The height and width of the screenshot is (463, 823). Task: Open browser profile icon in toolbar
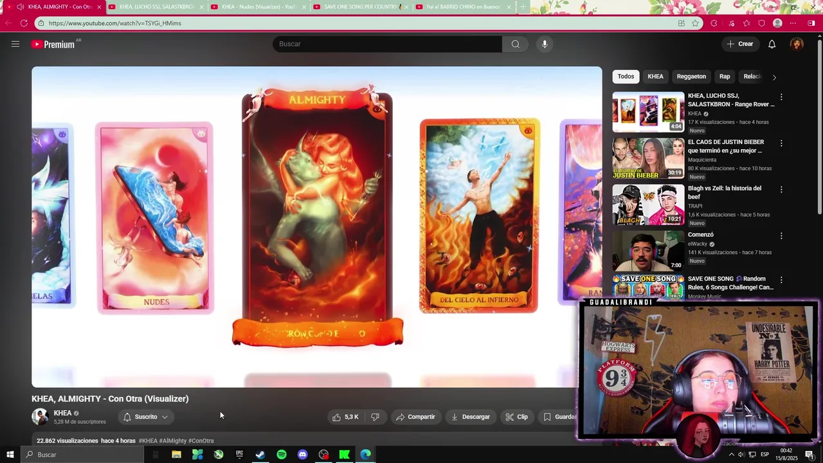pos(777,23)
